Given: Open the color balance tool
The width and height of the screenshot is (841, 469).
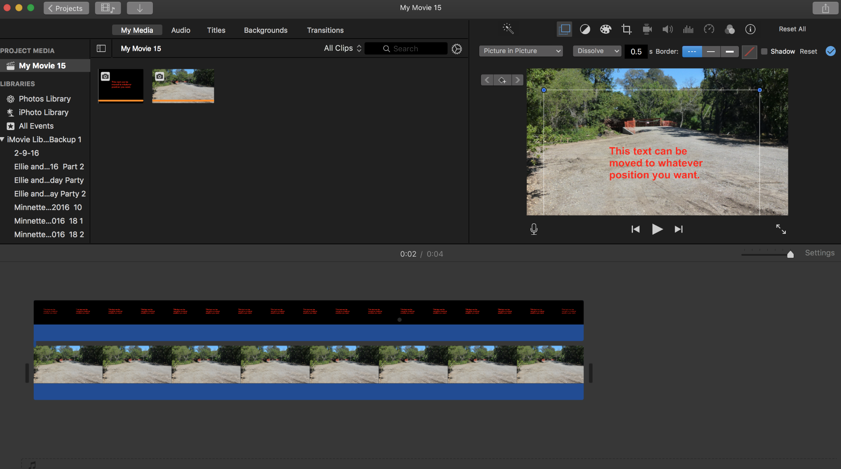Looking at the screenshot, I should pyautogui.click(x=585, y=29).
